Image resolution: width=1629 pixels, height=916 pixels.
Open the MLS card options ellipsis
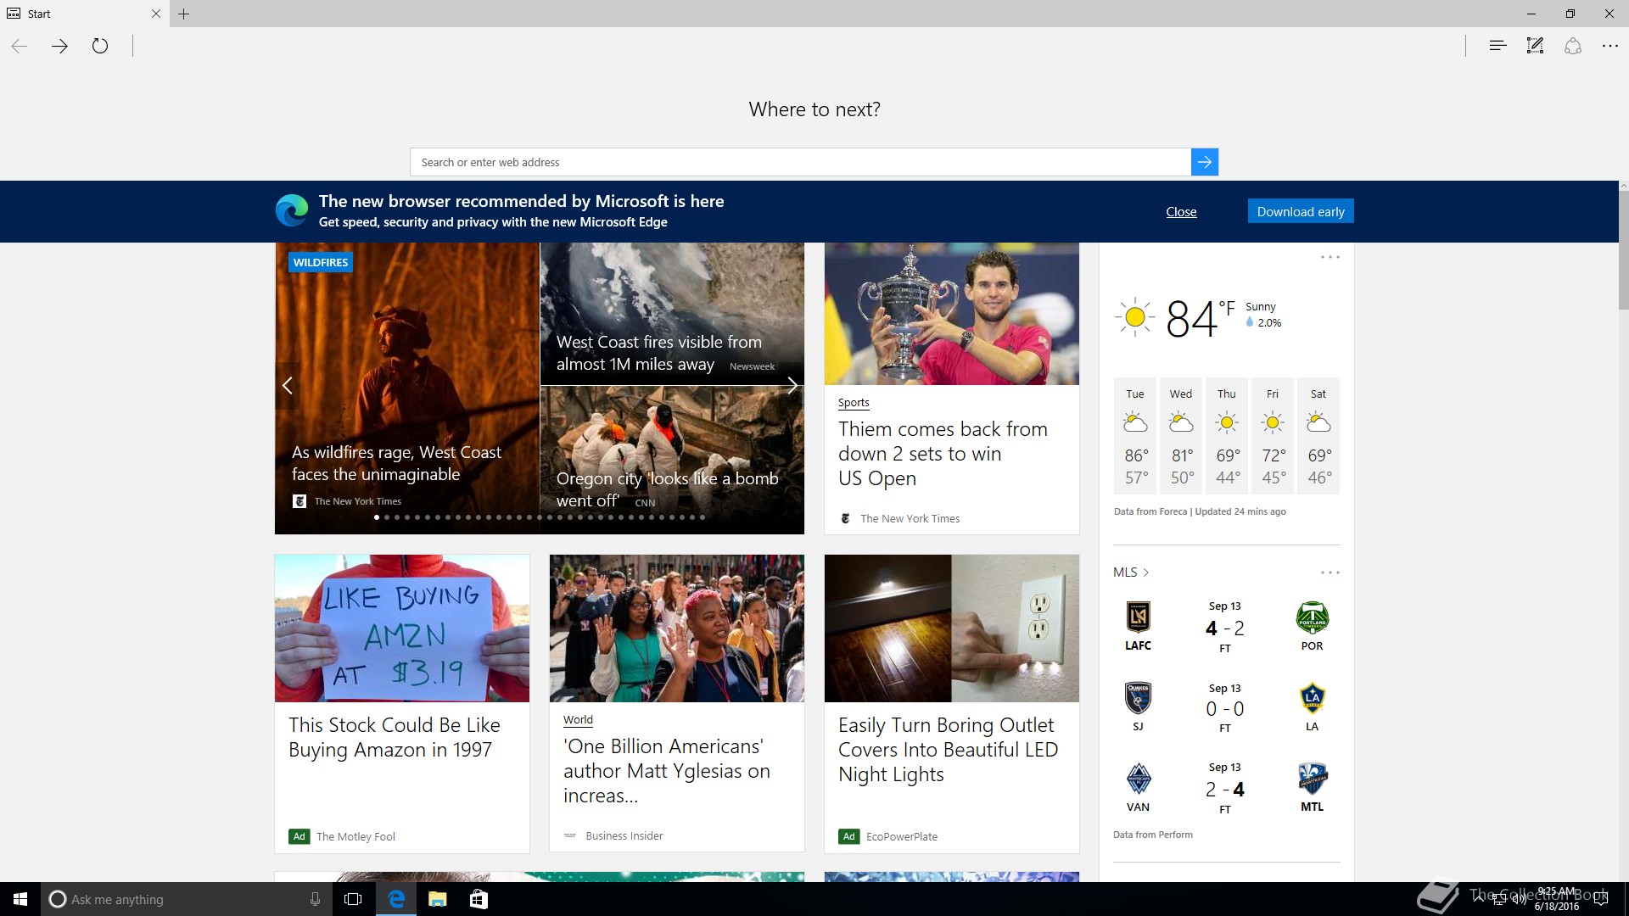click(1330, 572)
